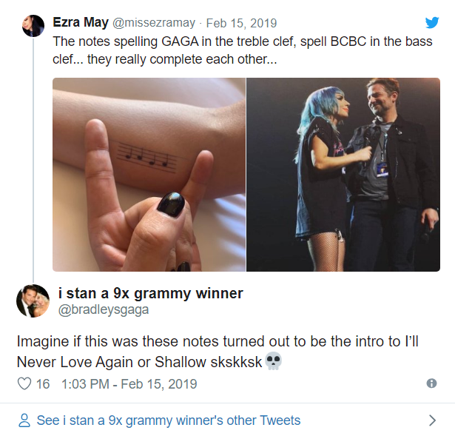Open the "i stan a 9x grammy winner" name
The image size is (455, 436).
pyautogui.click(x=150, y=293)
